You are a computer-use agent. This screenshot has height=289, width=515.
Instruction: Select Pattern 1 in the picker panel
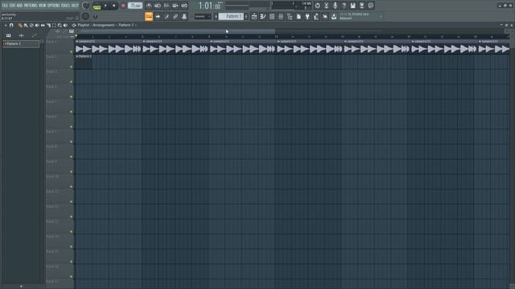pos(21,43)
